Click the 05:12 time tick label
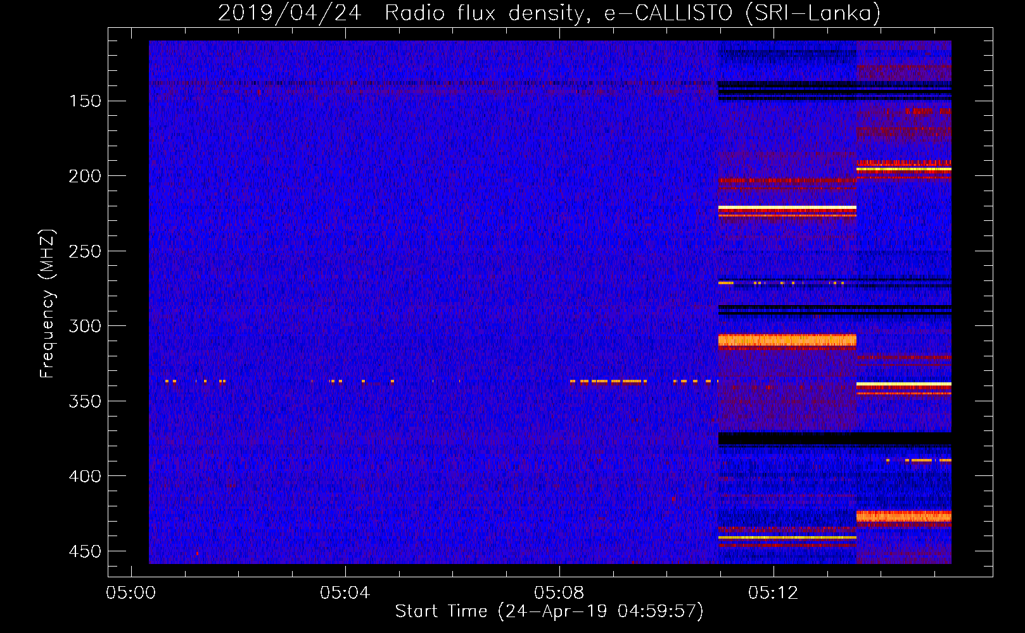 pos(773,593)
